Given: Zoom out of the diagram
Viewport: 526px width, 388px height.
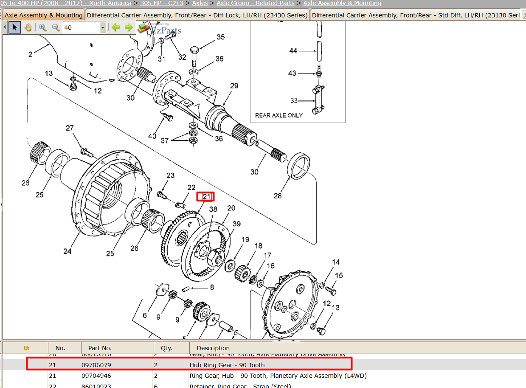Looking at the screenshot, I should coord(56,28).
